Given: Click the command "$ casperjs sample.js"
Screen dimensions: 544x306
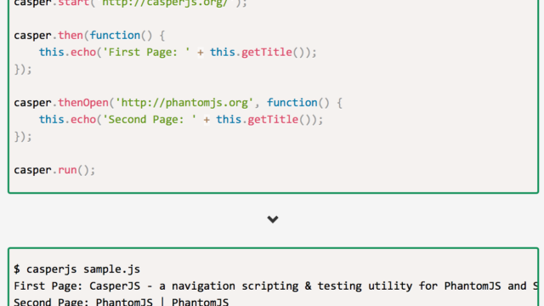Looking at the screenshot, I should [77, 269].
